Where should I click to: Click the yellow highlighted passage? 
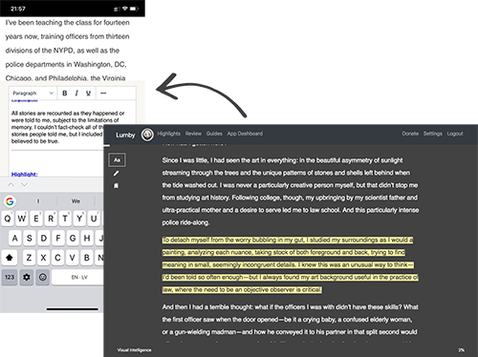coord(290,264)
